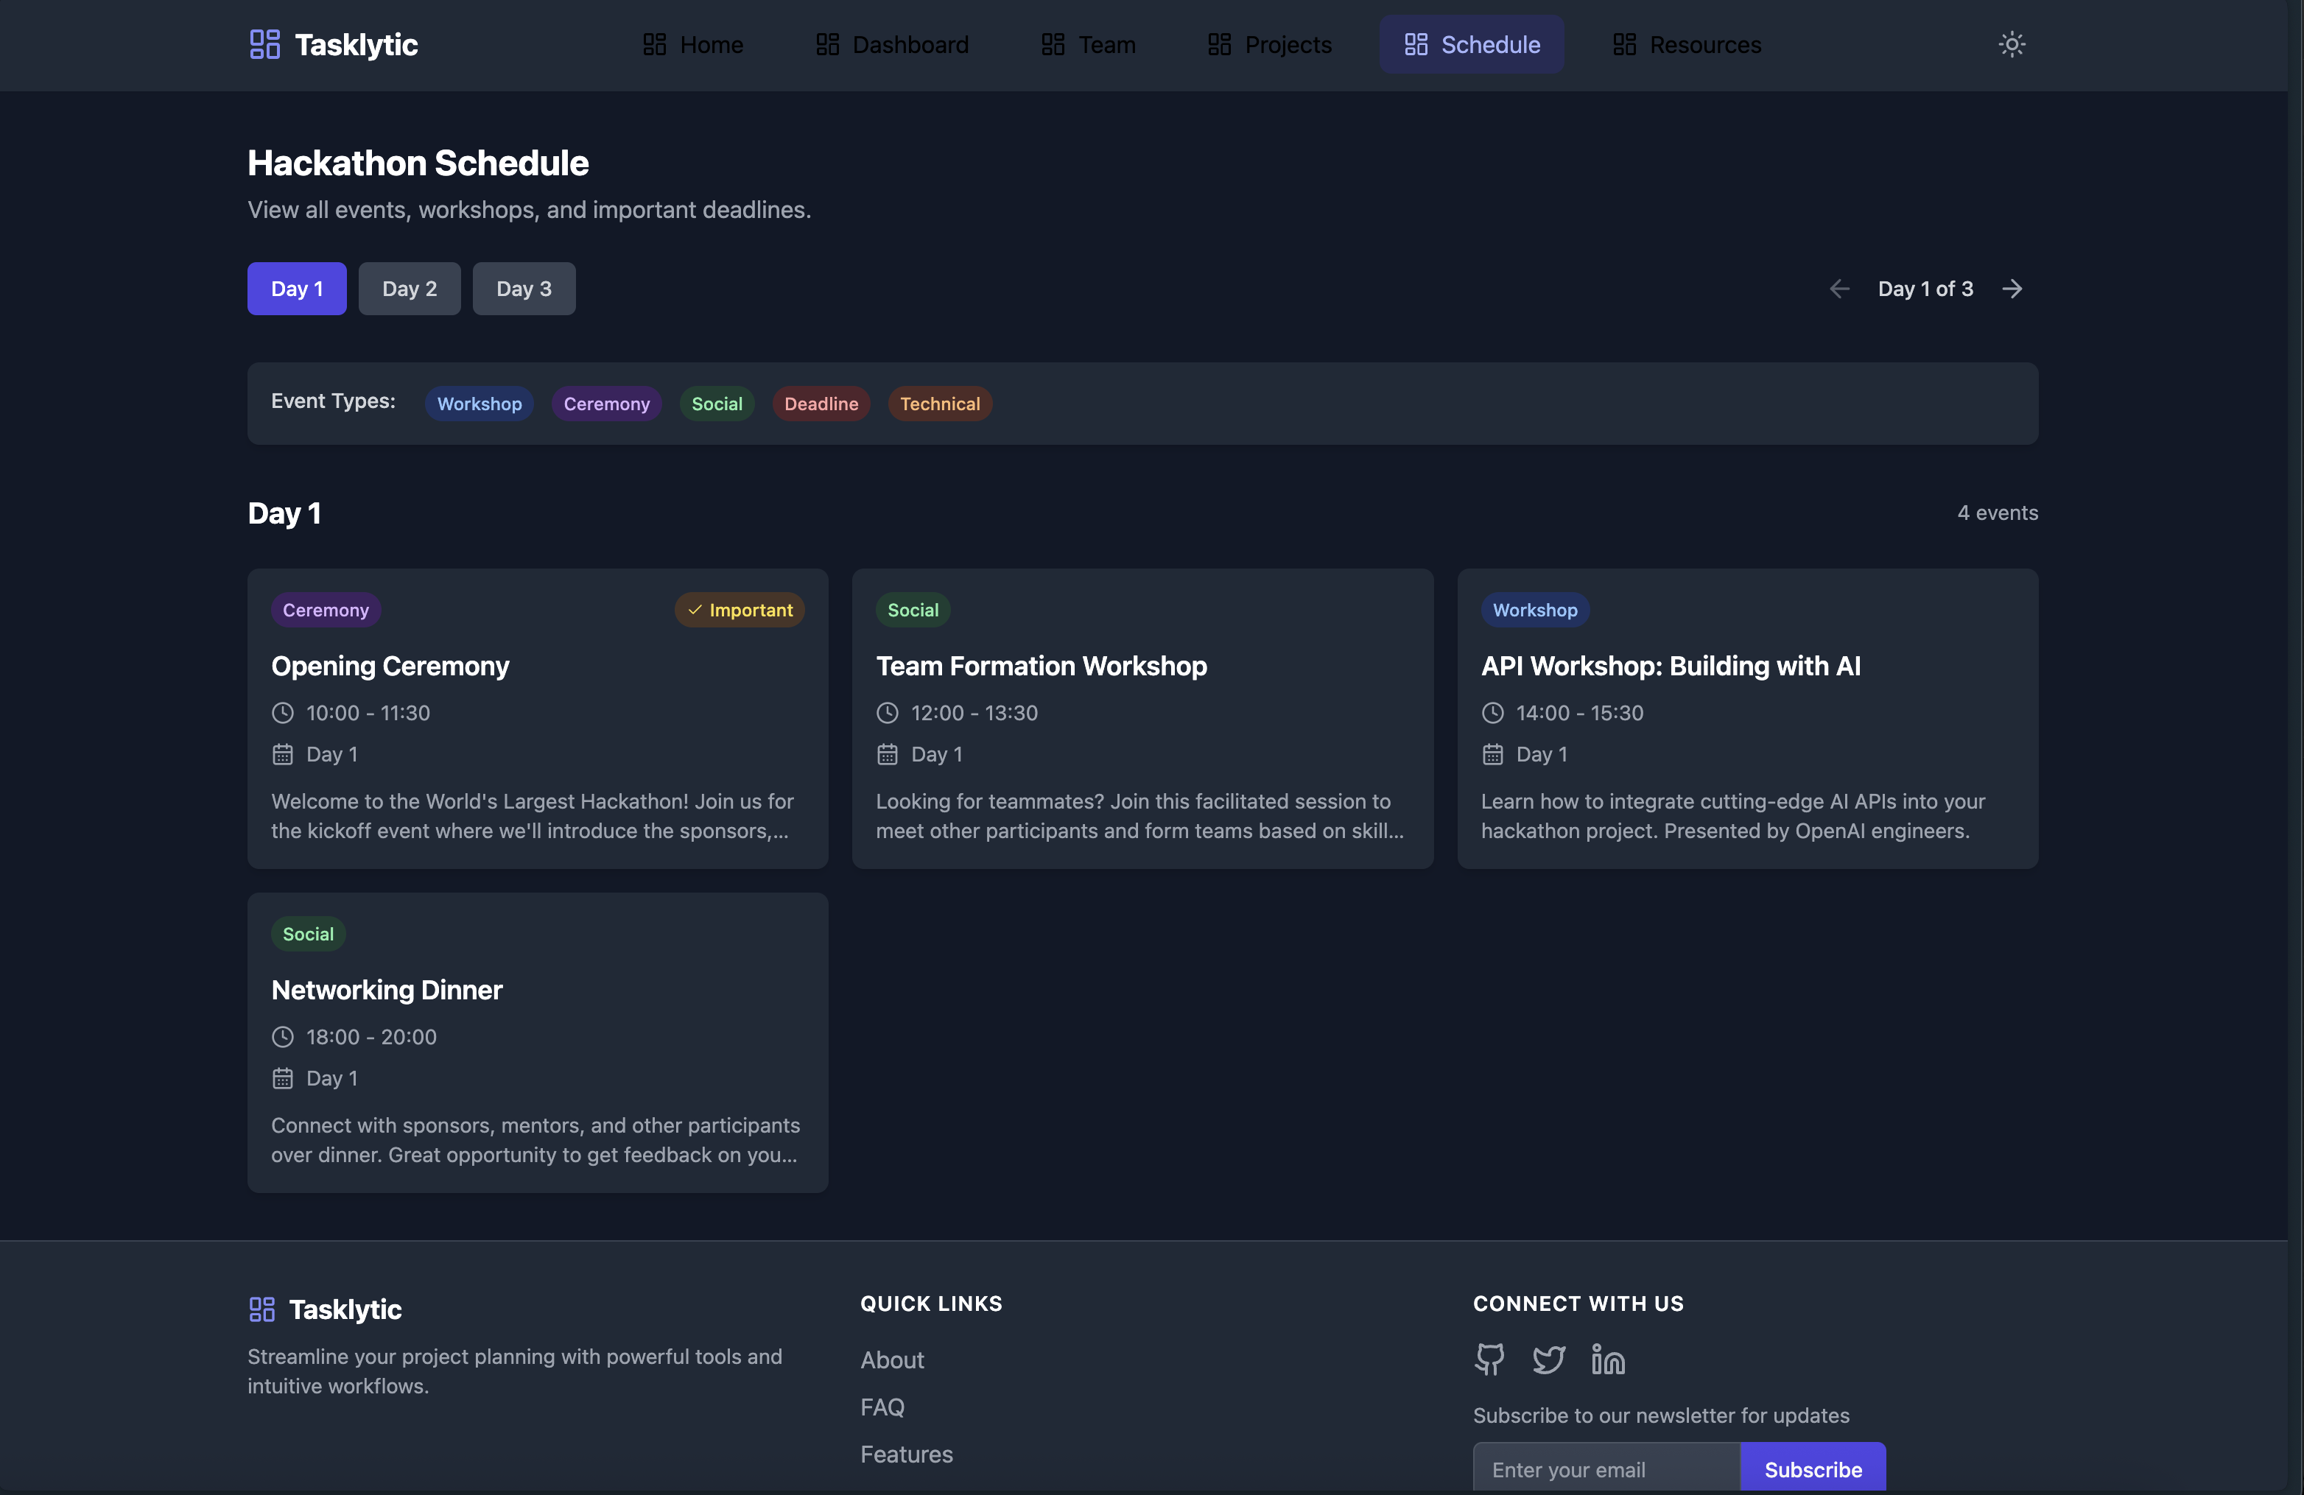
Task: Click the previous day left arrow
Action: pyautogui.click(x=1839, y=289)
